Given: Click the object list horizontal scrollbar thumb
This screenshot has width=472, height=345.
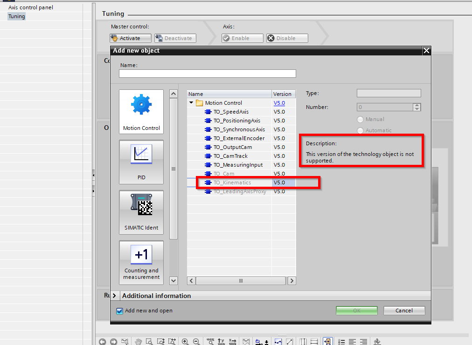Looking at the screenshot, I should point(241,281).
